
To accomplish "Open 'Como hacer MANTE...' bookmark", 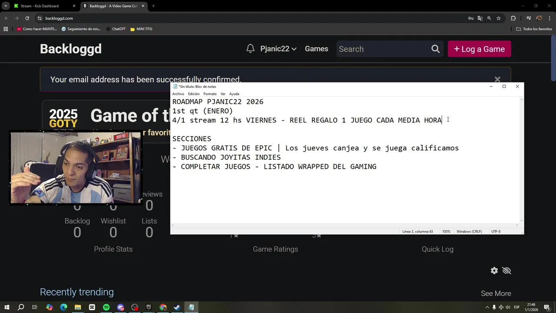I will (x=37, y=29).
